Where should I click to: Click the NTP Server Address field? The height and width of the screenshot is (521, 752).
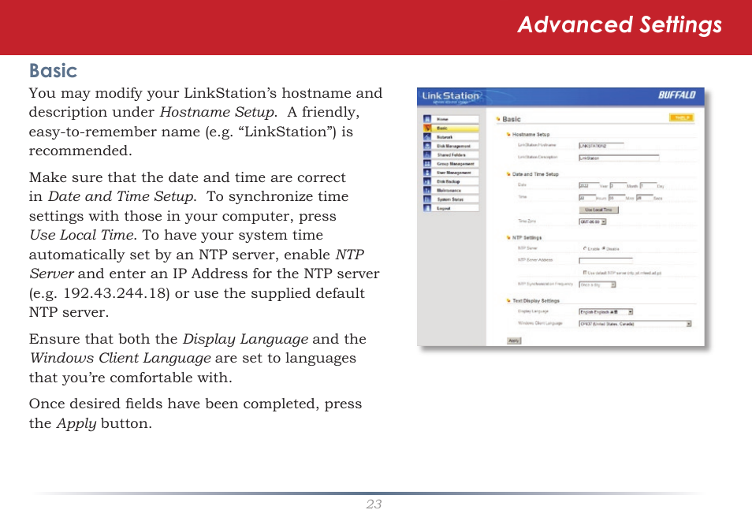click(x=605, y=260)
